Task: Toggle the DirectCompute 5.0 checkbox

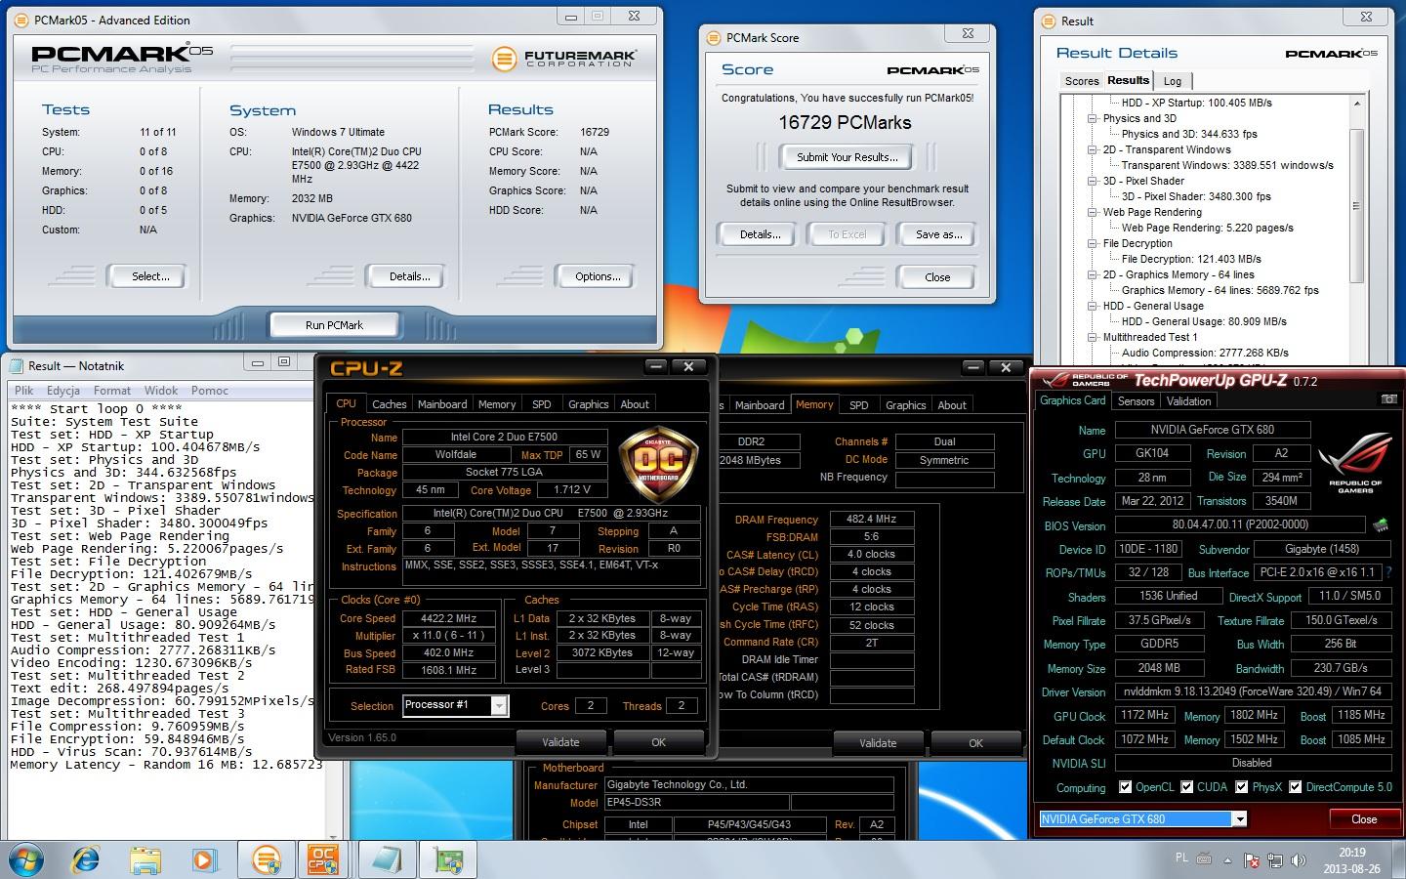Action: tap(1296, 787)
